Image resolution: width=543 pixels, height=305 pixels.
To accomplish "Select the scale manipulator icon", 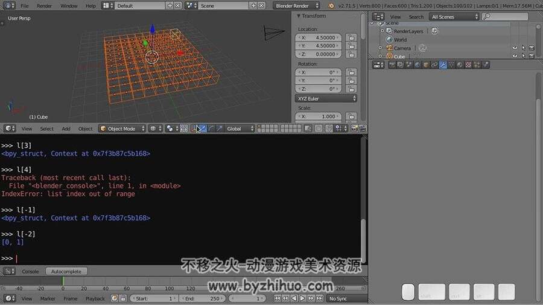I will point(220,128).
